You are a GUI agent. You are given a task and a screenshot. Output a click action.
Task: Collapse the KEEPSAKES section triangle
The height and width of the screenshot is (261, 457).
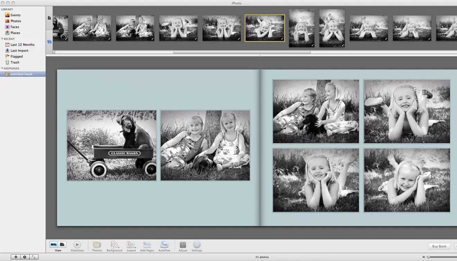pos(2,69)
